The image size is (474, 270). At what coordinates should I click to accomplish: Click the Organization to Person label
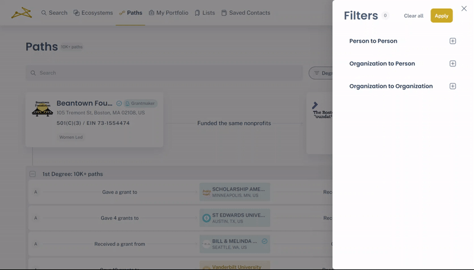click(382, 64)
